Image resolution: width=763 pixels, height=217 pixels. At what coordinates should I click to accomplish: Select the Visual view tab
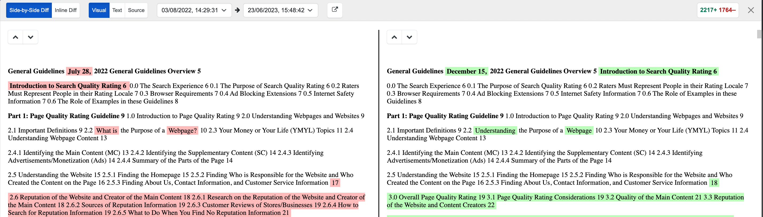click(x=99, y=10)
